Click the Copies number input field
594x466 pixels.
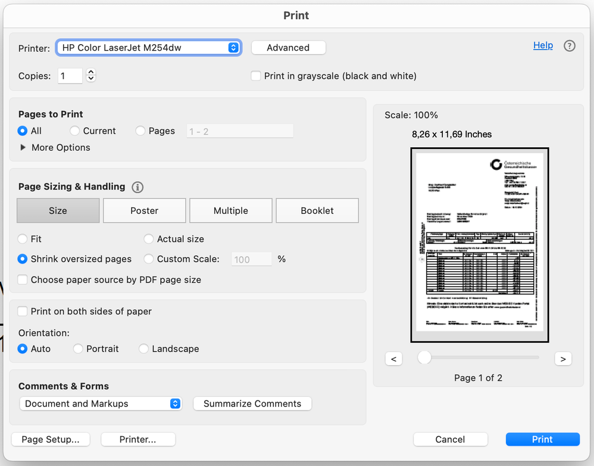coord(70,76)
